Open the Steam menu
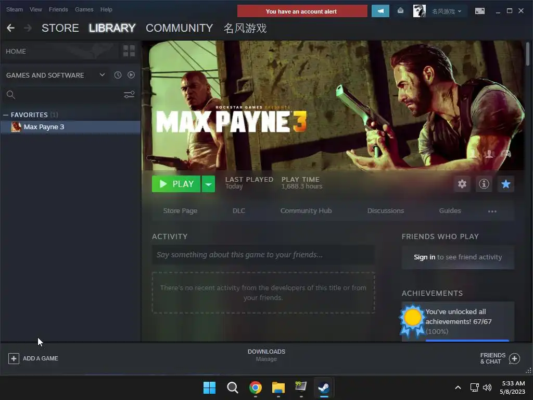 14,9
